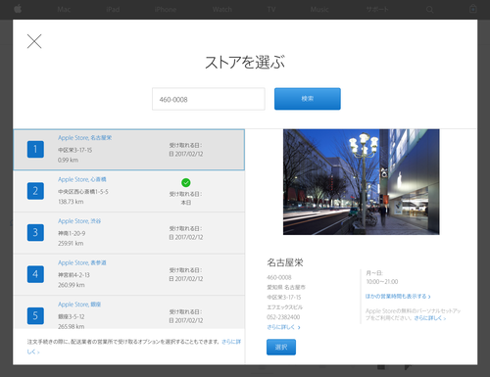This screenshot has width=490, height=377.
Task: Open the Watch menu item
Action: 222,10
